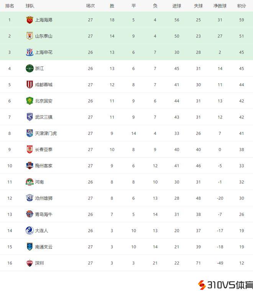
Task: Click the 梅州客家 team crest
Action: click(30, 166)
